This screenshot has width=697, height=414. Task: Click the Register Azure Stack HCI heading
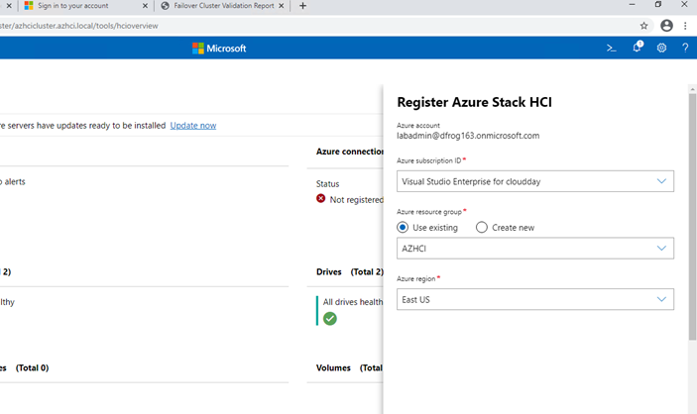pyautogui.click(x=474, y=102)
